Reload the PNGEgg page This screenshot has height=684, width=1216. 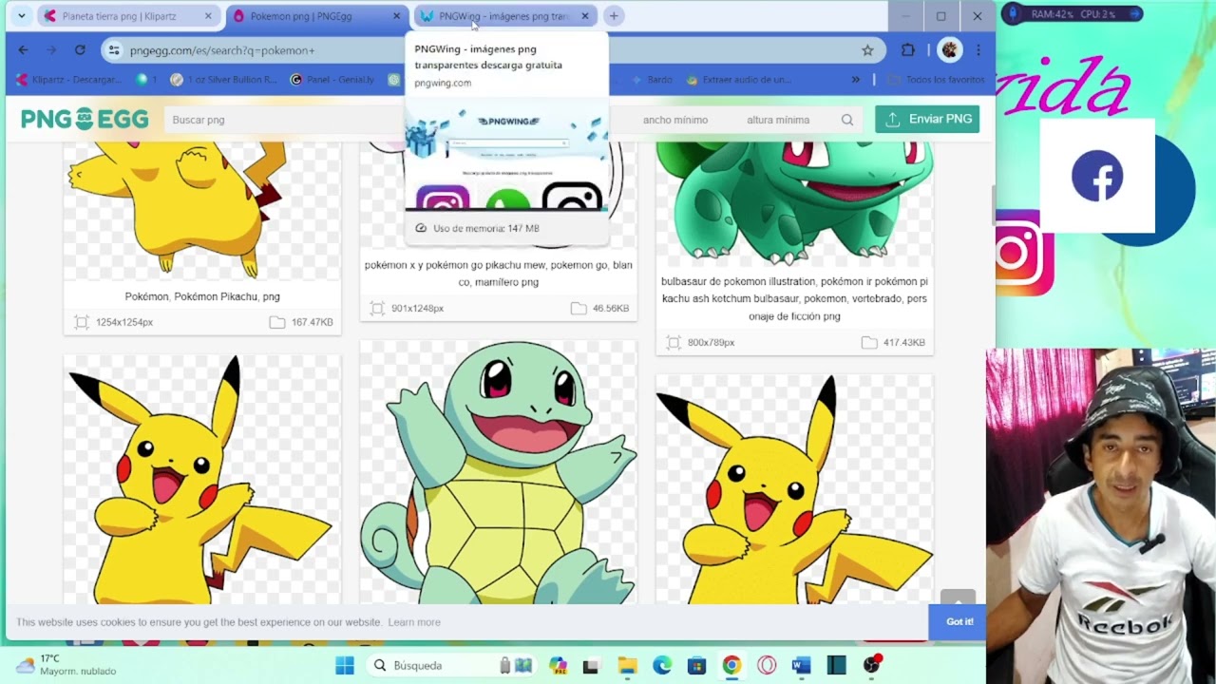[x=80, y=50]
